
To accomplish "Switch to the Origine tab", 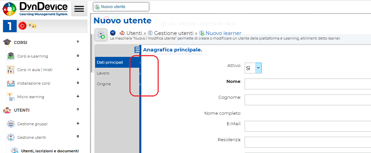I will [x=104, y=84].
